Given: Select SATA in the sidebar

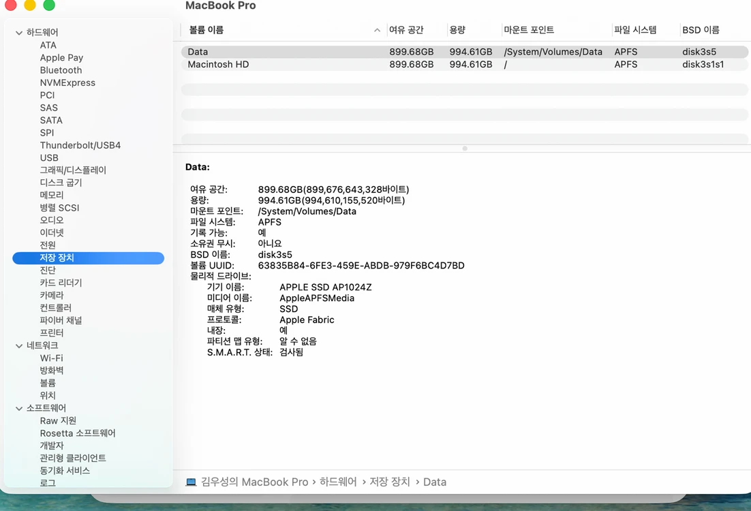Looking at the screenshot, I should (51, 120).
